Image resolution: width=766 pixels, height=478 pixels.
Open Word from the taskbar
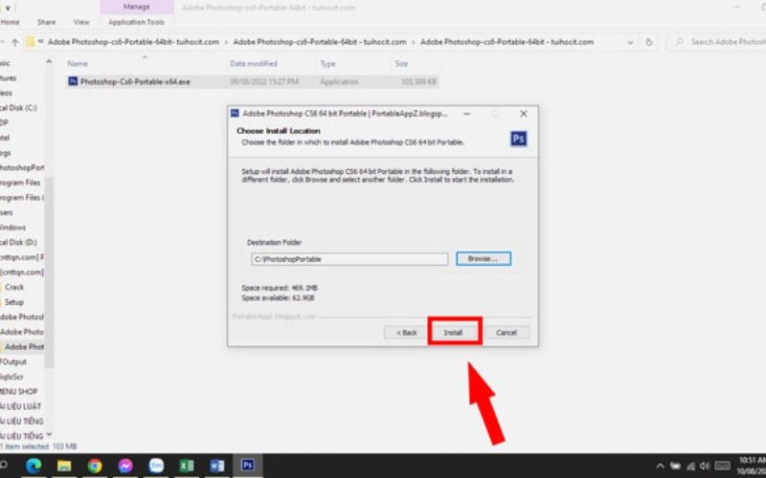pos(217,466)
